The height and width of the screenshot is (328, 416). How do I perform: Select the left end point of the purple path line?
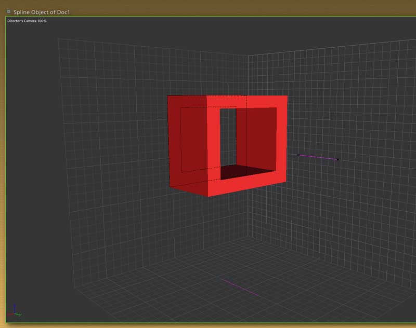pyautogui.click(x=298, y=155)
